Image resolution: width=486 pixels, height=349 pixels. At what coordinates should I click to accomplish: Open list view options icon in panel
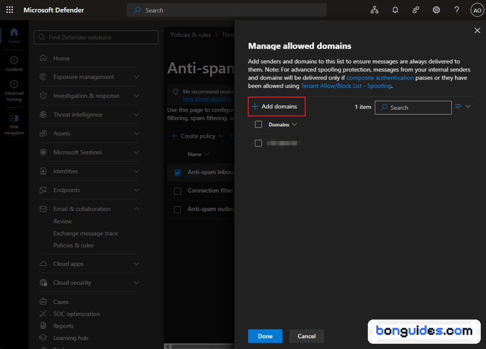tap(463, 107)
